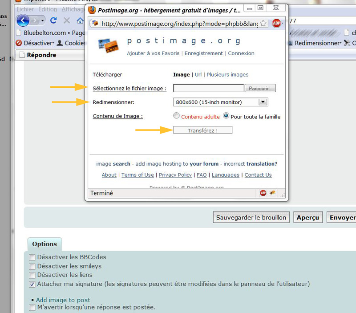Check Désactiver les liens
The image size is (356, 313).
[x=32, y=275]
